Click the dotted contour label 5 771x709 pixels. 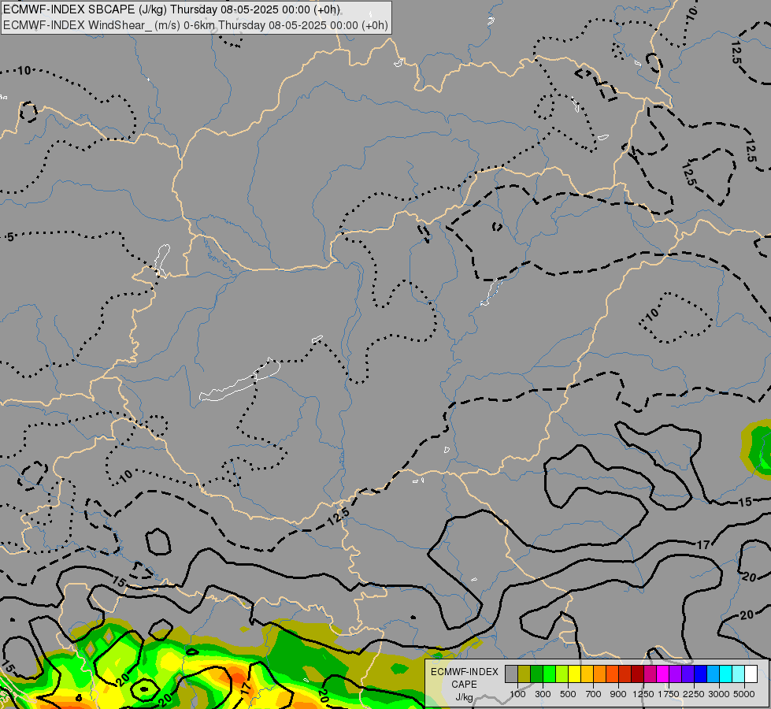(x=10, y=238)
